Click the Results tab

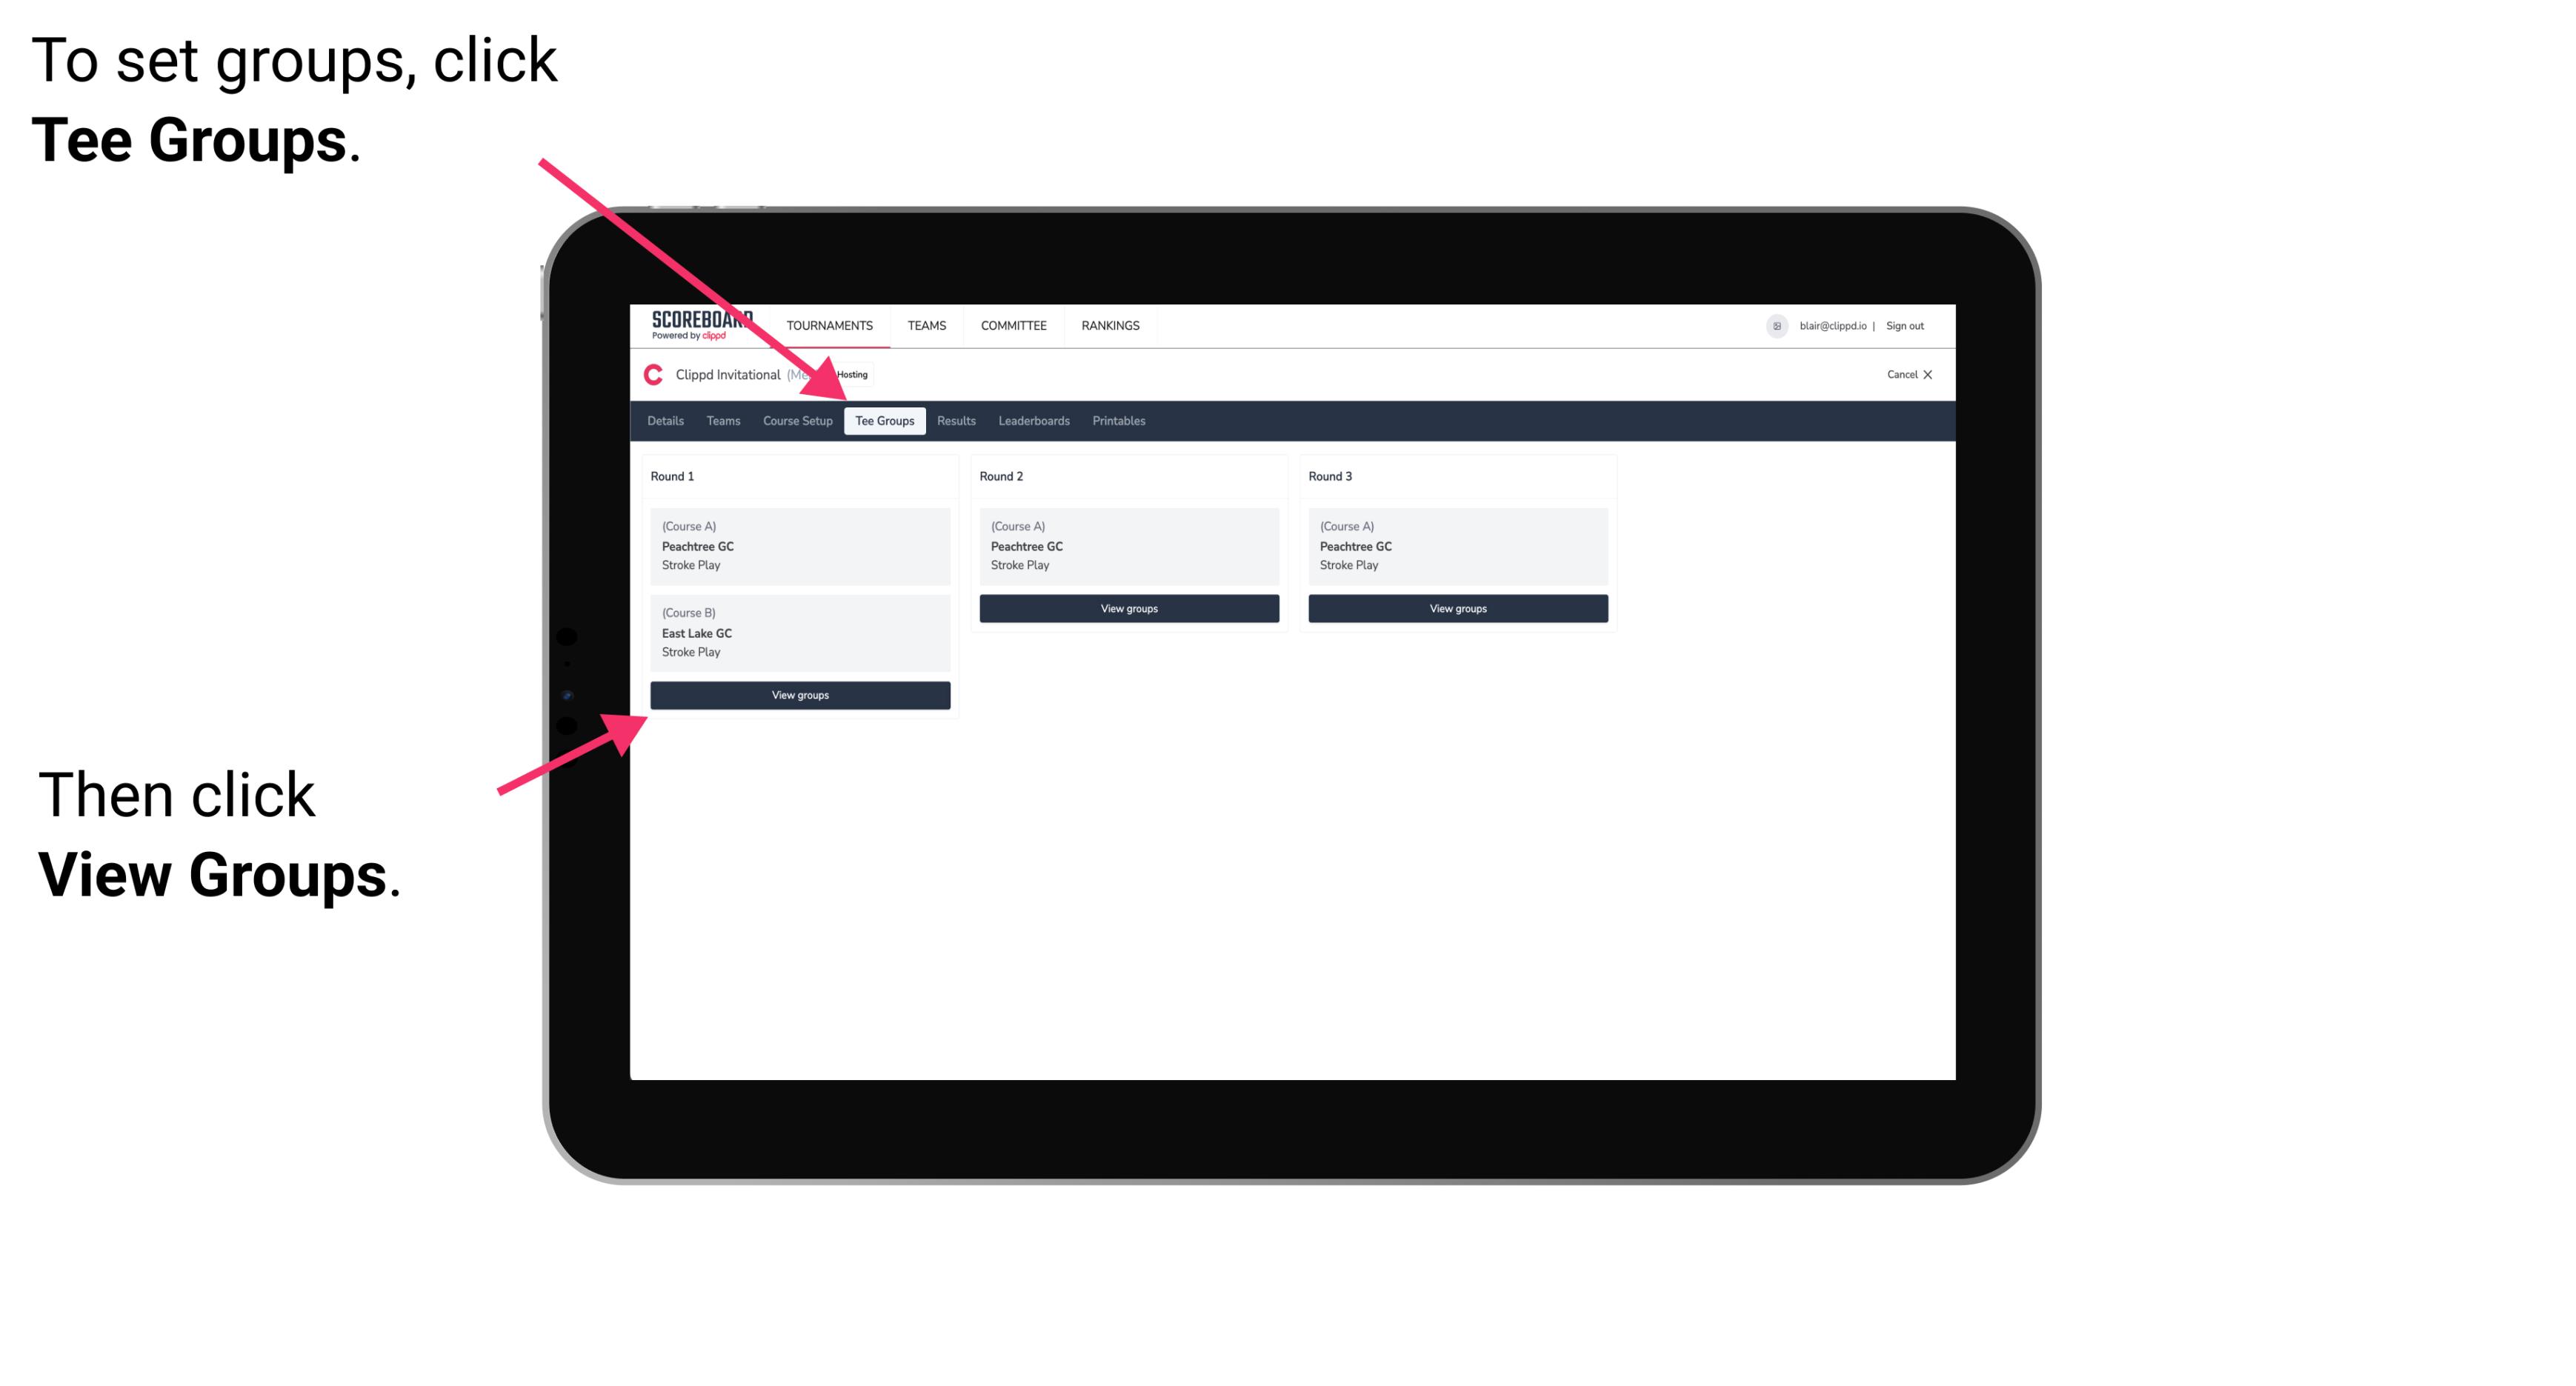(953, 422)
